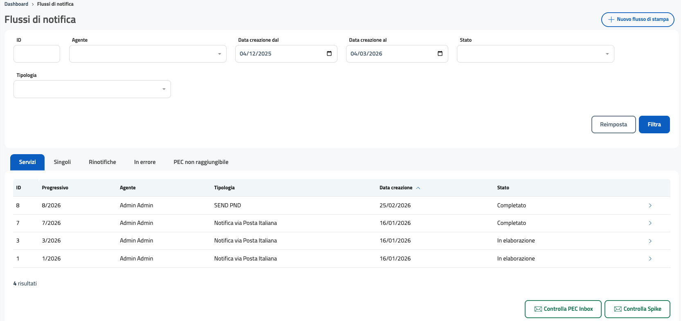Image resolution: width=681 pixels, height=321 pixels.
Task: Click Controlla Spike button
Action: tap(637, 309)
